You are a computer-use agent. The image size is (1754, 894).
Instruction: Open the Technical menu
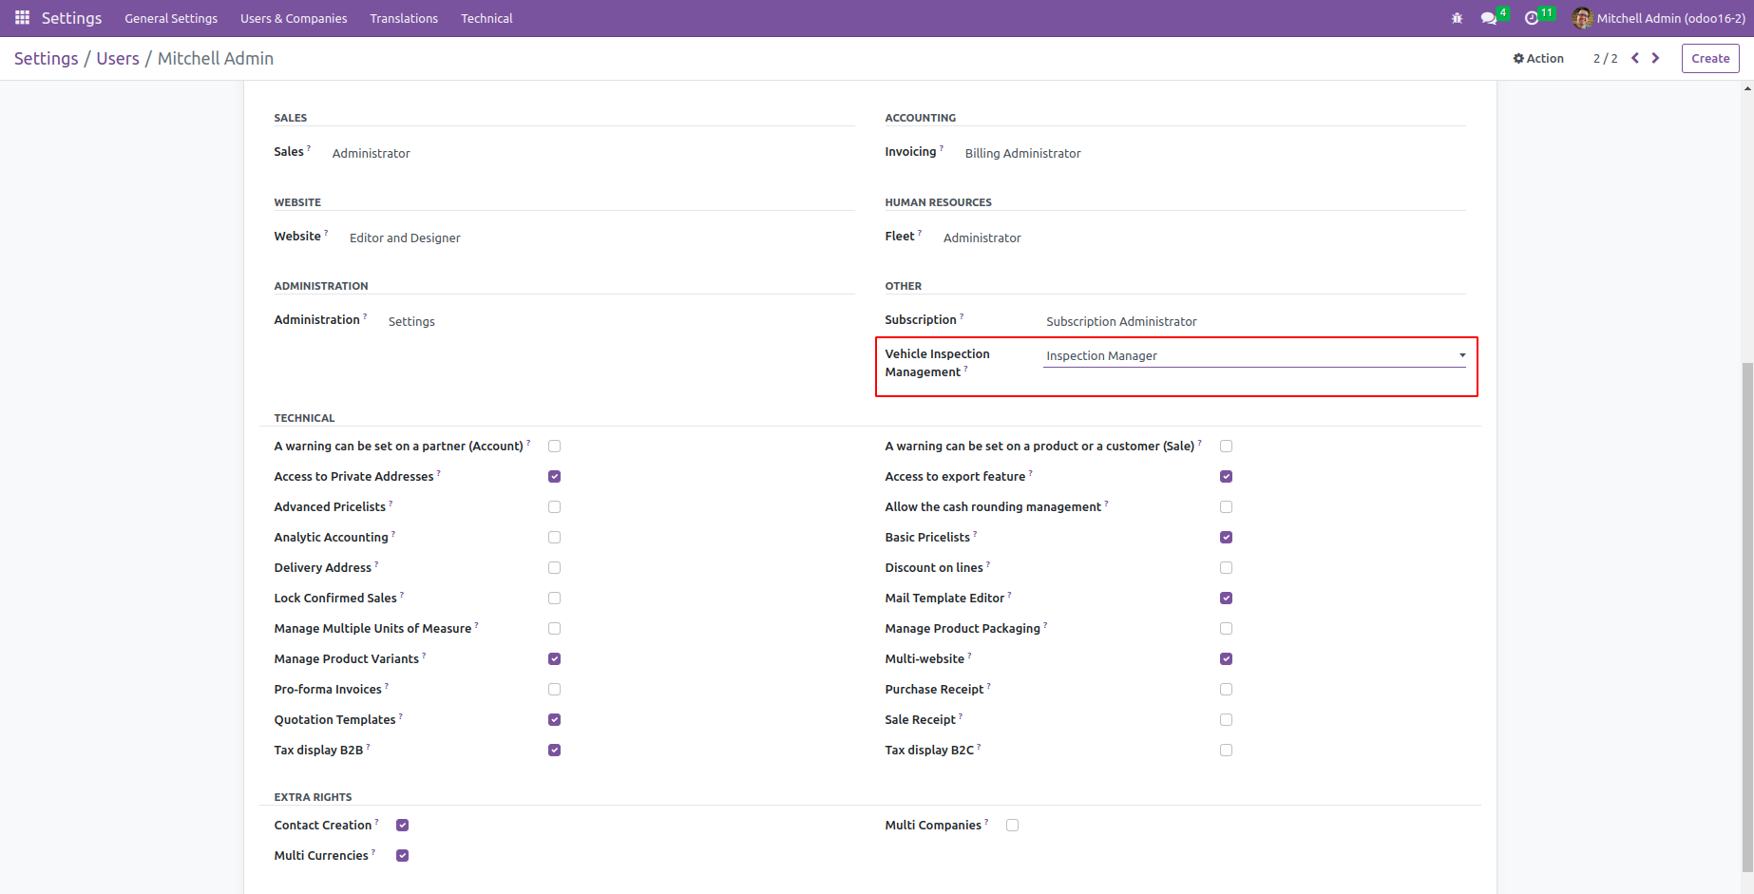point(486,18)
